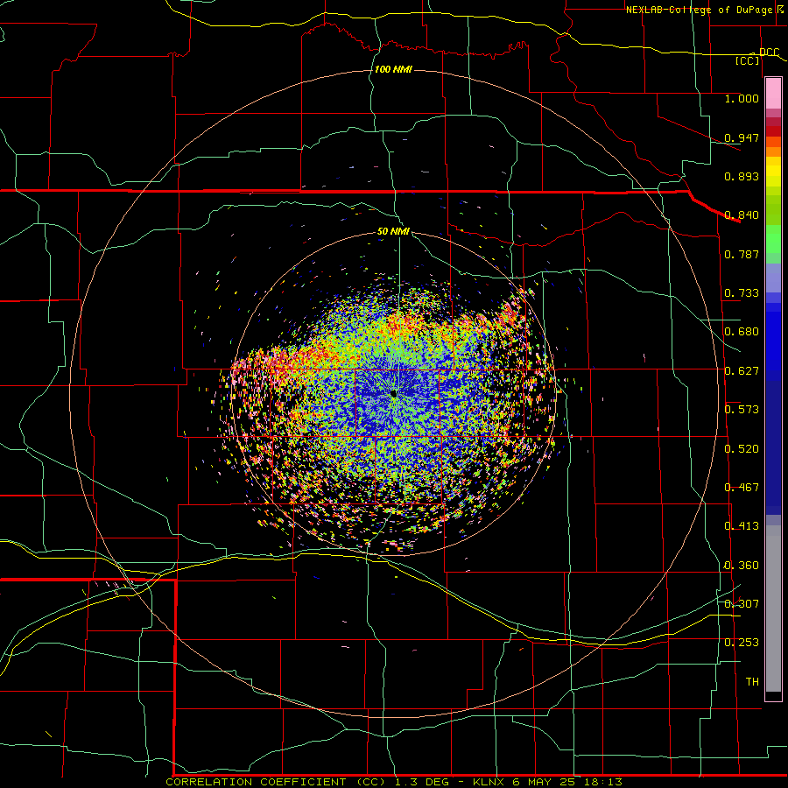Click the 0.627 scale value
788x788 pixels.
[742, 371]
